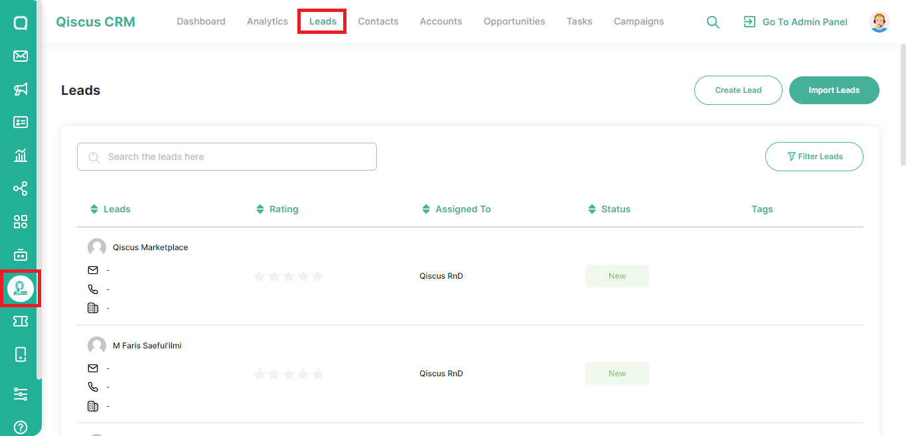Go to the Opportunities tab
906x436 pixels.
point(514,21)
